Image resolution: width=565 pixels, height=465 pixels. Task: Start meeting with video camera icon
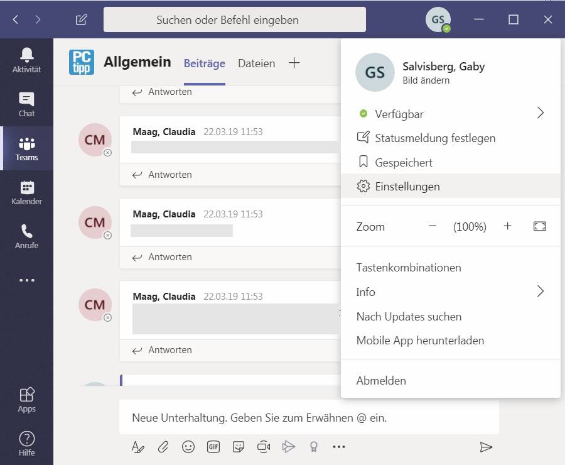click(x=264, y=447)
